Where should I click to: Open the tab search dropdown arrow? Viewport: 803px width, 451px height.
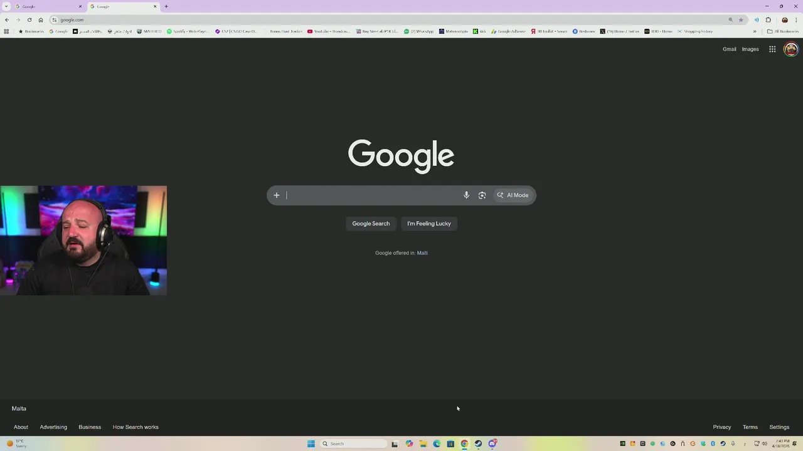point(7,6)
